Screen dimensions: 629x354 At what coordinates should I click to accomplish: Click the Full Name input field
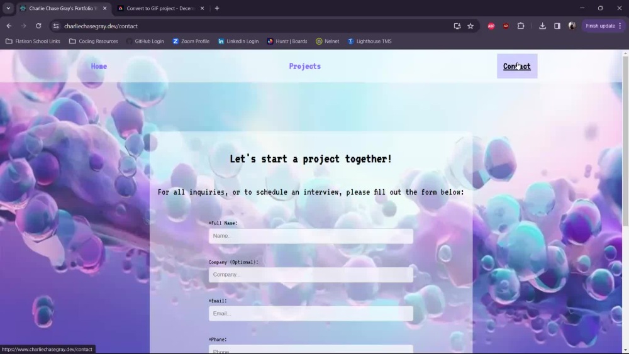(311, 236)
